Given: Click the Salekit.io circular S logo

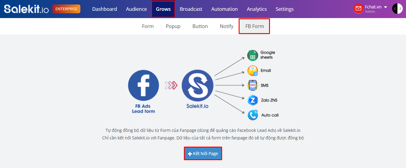Looking at the screenshot, I should click(197, 86).
